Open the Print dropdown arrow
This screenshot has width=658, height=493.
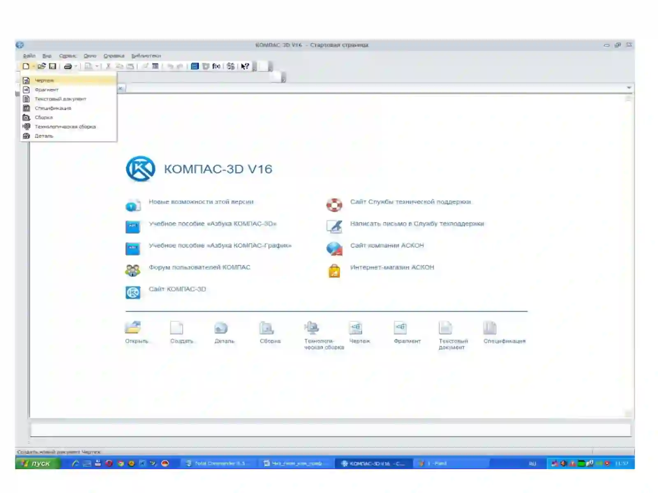point(76,66)
